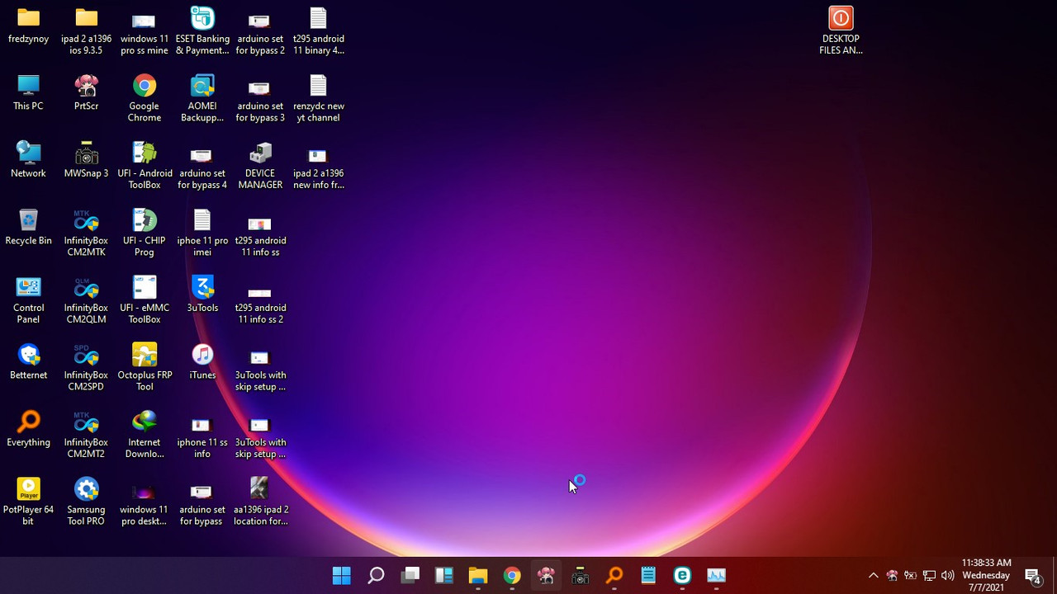1057x594 pixels.
Task: Select InfinityBox CM2MTK shortcut
Action: point(87,233)
